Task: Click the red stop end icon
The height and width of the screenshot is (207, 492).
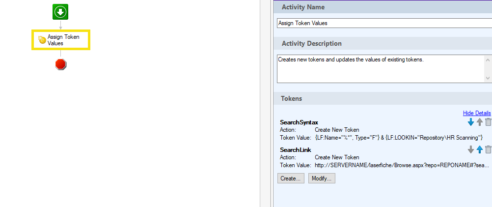Action: click(x=60, y=64)
